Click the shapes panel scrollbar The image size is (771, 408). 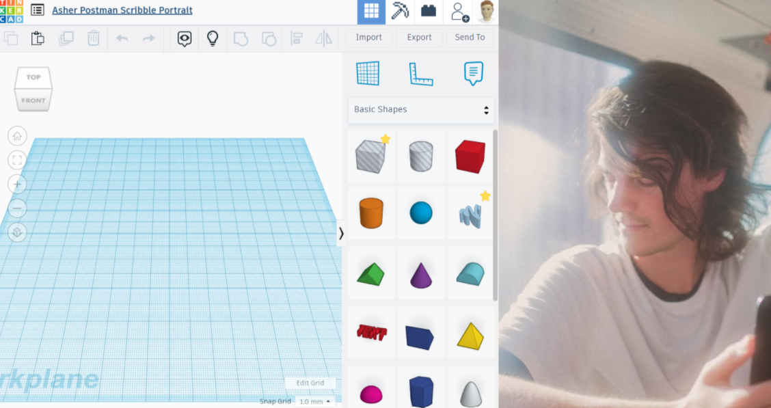click(x=495, y=215)
